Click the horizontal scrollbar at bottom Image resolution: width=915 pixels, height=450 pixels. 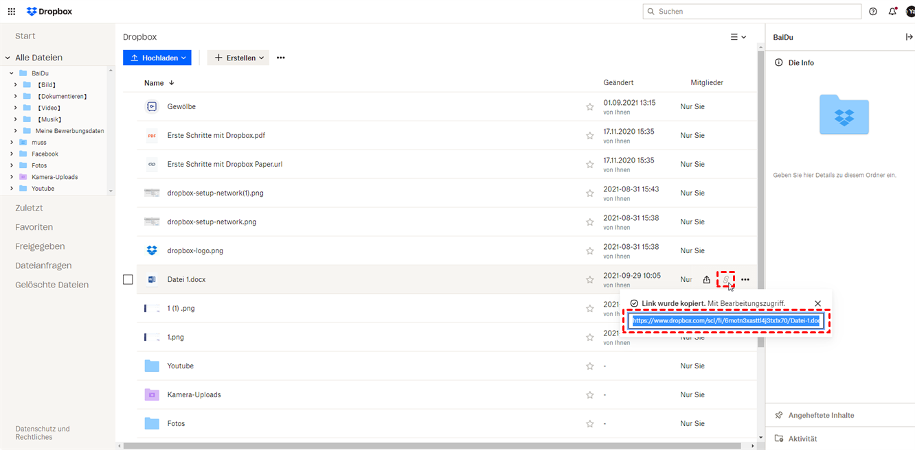click(x=433, y=446)
